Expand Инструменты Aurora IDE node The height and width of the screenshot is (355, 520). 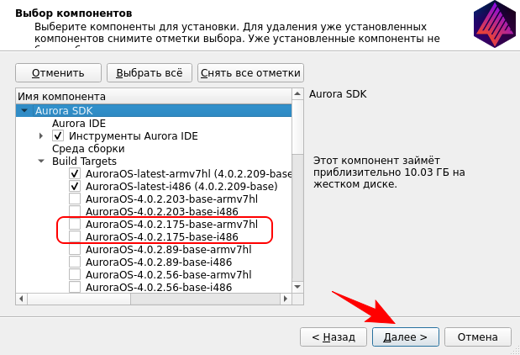point(41,135)
